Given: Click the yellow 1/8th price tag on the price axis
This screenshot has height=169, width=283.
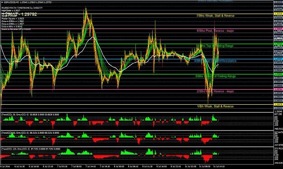Looking at the screenshot, I should 278,104.
